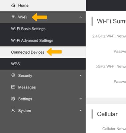Click the Cellular section heading
Viewport: 126px width, 133px height.
pos(107,114)
